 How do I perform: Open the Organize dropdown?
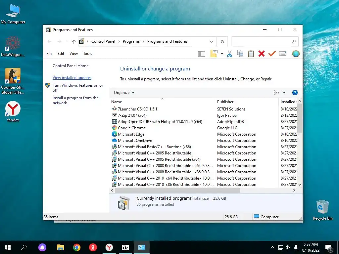click(124, 93)
